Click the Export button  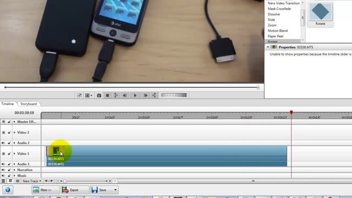[75, 190]
